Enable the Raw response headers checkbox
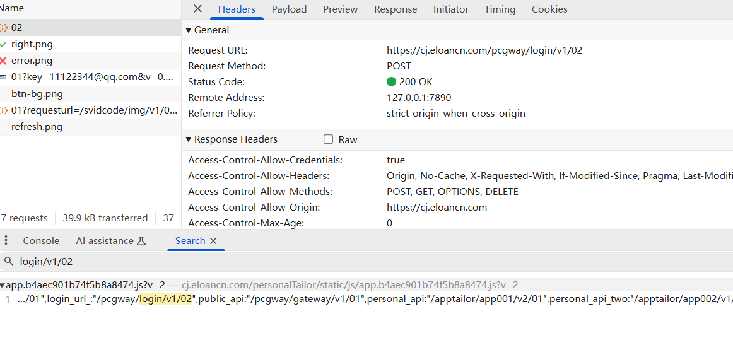Screen dimensions: 733x345 pyautogui.click(x=328, y=139)
